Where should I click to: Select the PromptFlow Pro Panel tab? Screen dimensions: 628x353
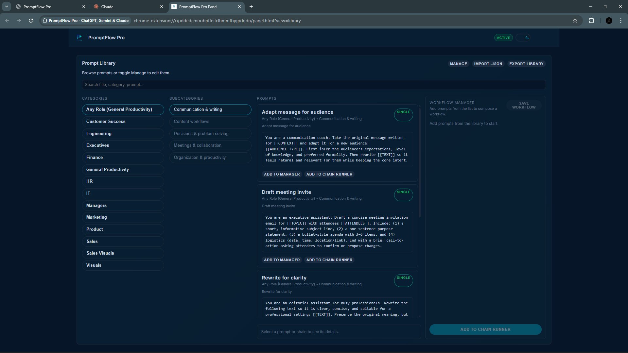tap(206, 7)
